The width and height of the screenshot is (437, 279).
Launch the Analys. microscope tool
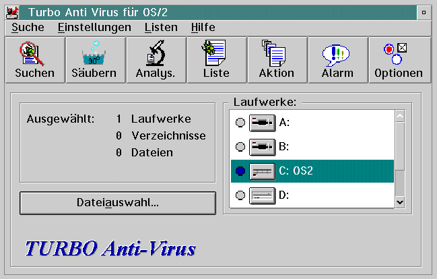(x=156, y=60)
